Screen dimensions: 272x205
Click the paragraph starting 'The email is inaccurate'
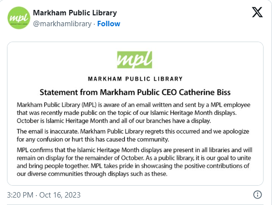pyautogui.click(x=133, y=135)
